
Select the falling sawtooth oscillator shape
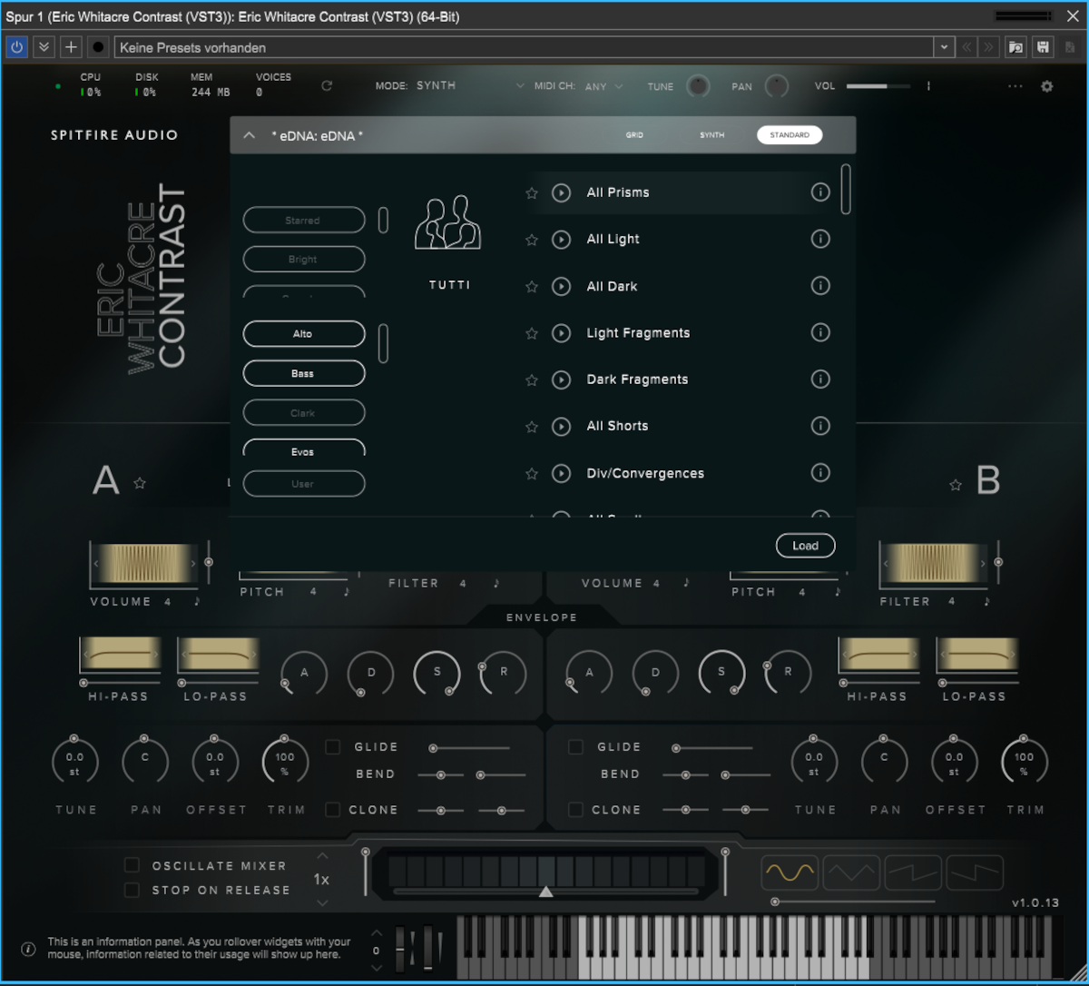(975, 873)
